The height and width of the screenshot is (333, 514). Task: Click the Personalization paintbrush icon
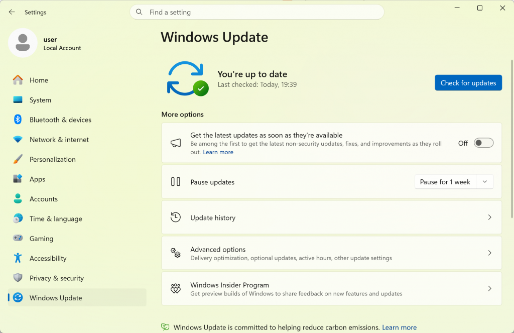point(18,159)
